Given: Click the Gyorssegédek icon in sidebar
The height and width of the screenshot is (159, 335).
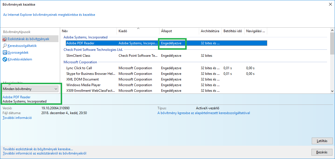Looking at the screenshot, I should coord(5,53).
